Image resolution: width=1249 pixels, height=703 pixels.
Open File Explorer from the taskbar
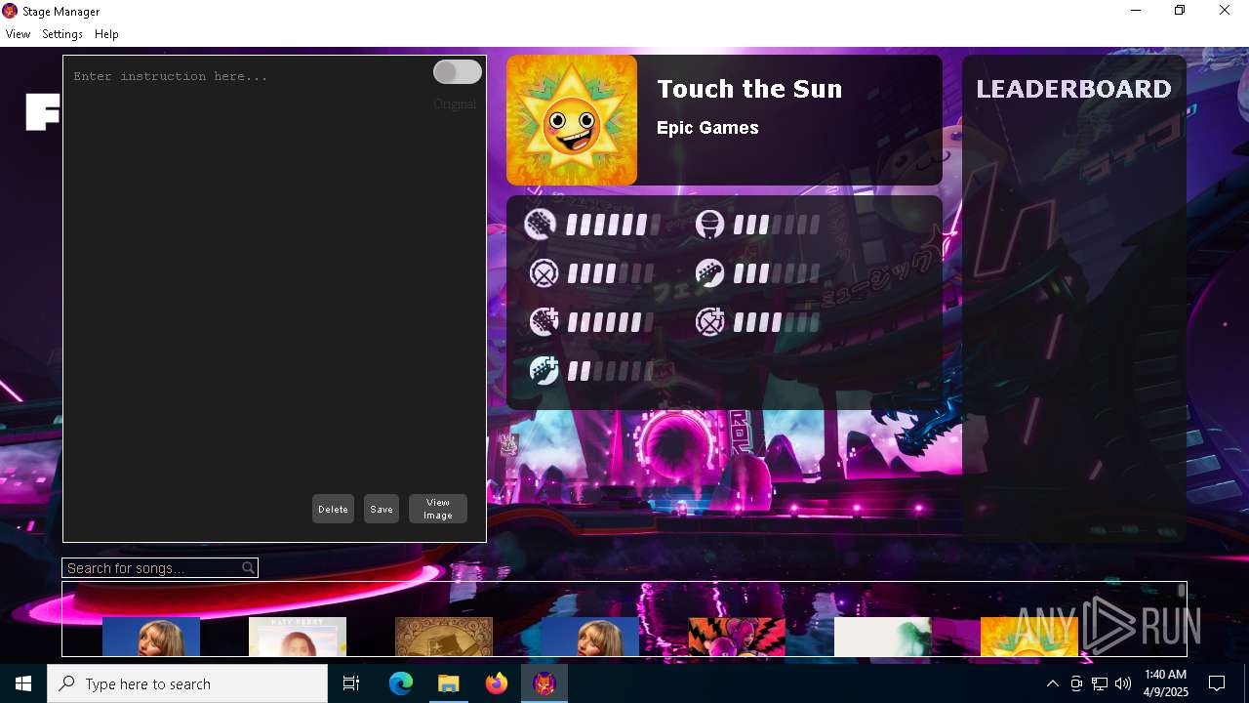(x=449, y=683)
